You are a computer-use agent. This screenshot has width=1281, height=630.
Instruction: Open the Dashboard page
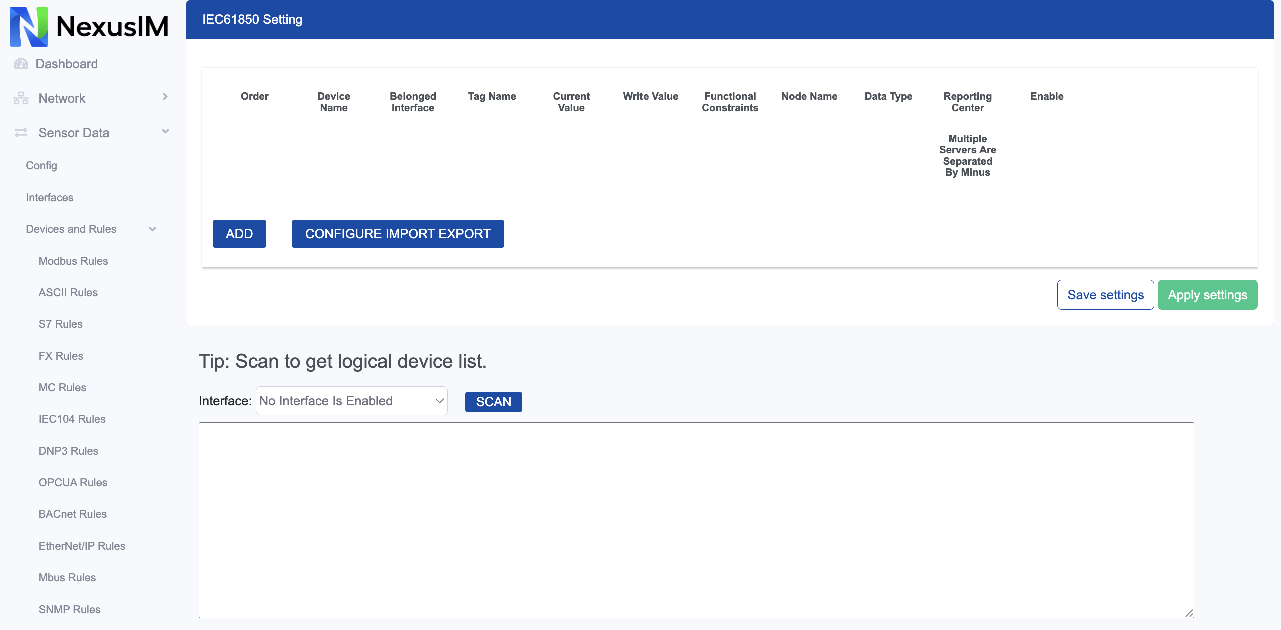point(66,64)
